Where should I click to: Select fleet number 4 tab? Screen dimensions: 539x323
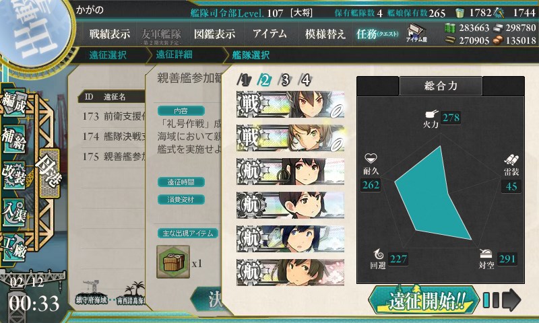(x=305, y=80)
